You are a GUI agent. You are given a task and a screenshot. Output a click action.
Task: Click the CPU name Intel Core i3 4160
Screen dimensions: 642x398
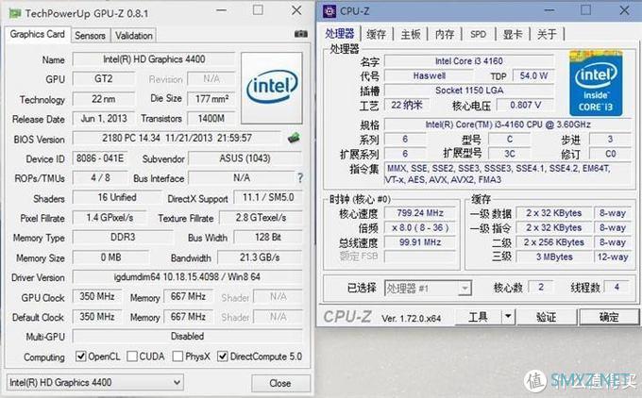[x=469, y=61]
